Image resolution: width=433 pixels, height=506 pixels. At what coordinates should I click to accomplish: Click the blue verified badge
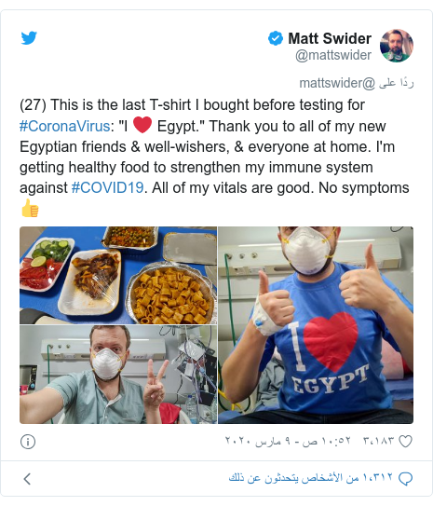pos(276,38)
